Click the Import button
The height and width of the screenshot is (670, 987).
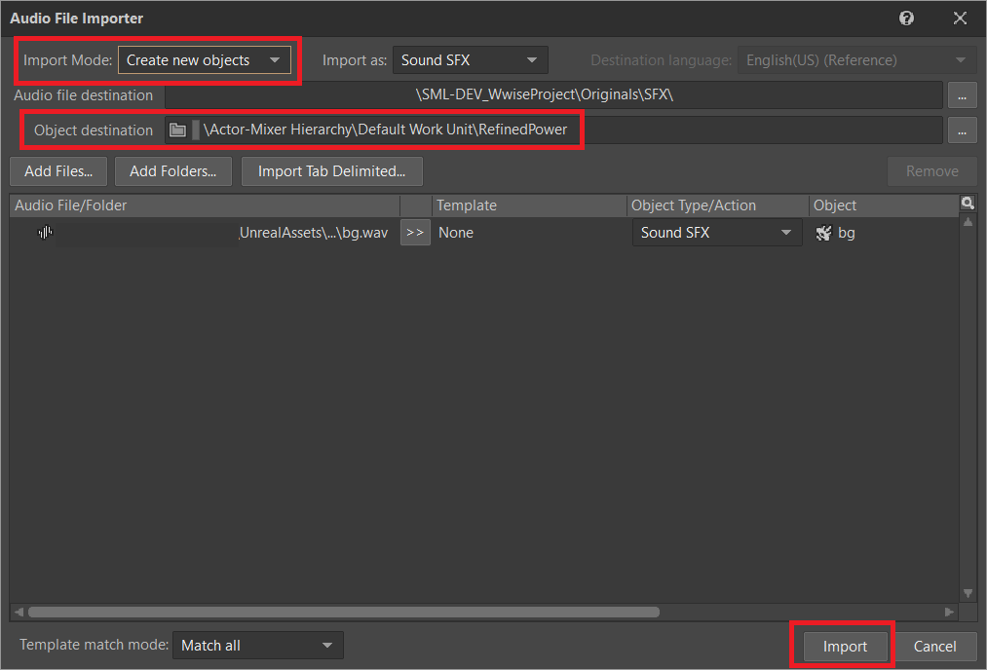[x=845, y=646]
